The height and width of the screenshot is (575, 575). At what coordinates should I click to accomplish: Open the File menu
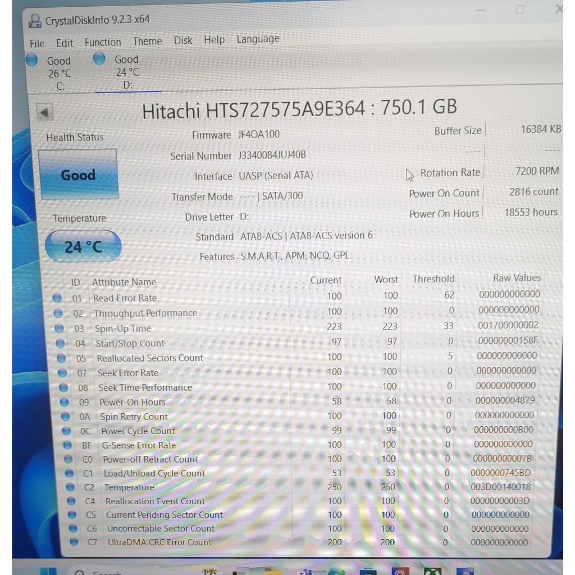tap(37, 43)
